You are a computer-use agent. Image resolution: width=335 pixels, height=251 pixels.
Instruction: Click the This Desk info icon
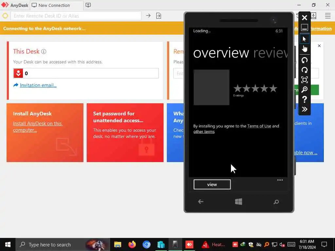pyautogui.click(x=44, y=52)
